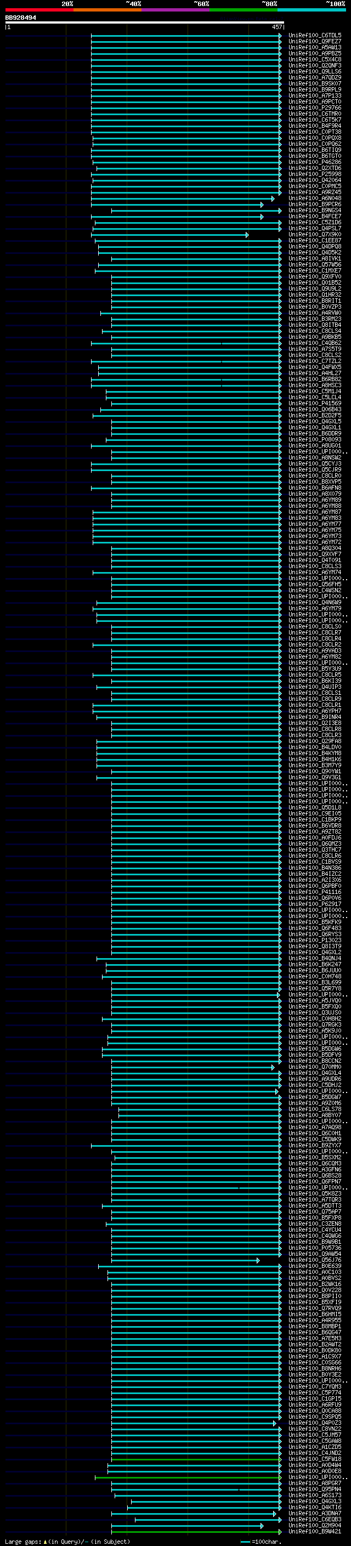Image resolution: width=351 pixels, height=1546 pixels.
Task: Open hit UniRef100_A5AW13
Action: click(314, 47)
